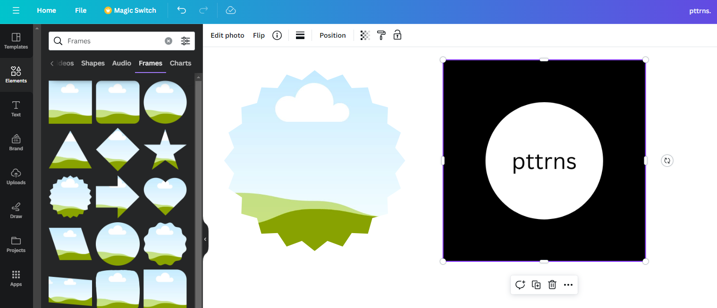Screen dimensions: 717x308
Task: Toggle the lock on selected element
Action: [x=397, y=35]
